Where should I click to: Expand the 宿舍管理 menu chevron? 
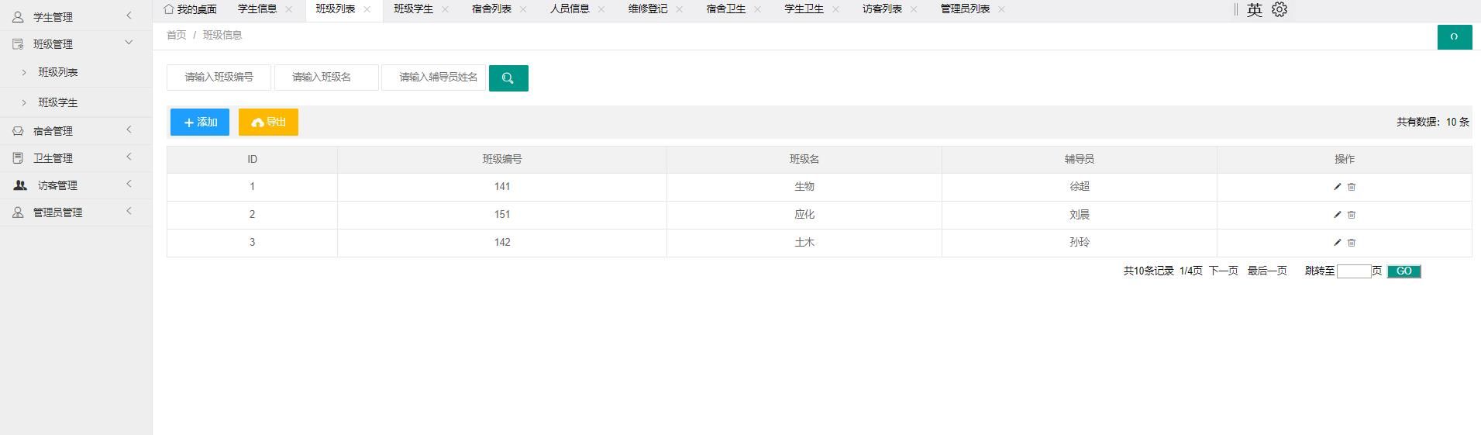coord(129,129)
